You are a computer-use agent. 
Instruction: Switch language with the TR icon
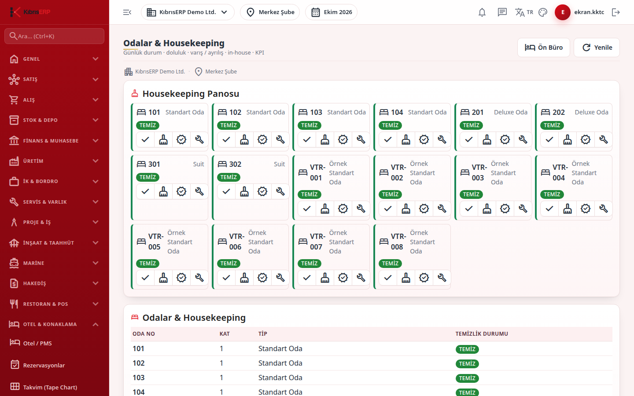click(524, 12)
